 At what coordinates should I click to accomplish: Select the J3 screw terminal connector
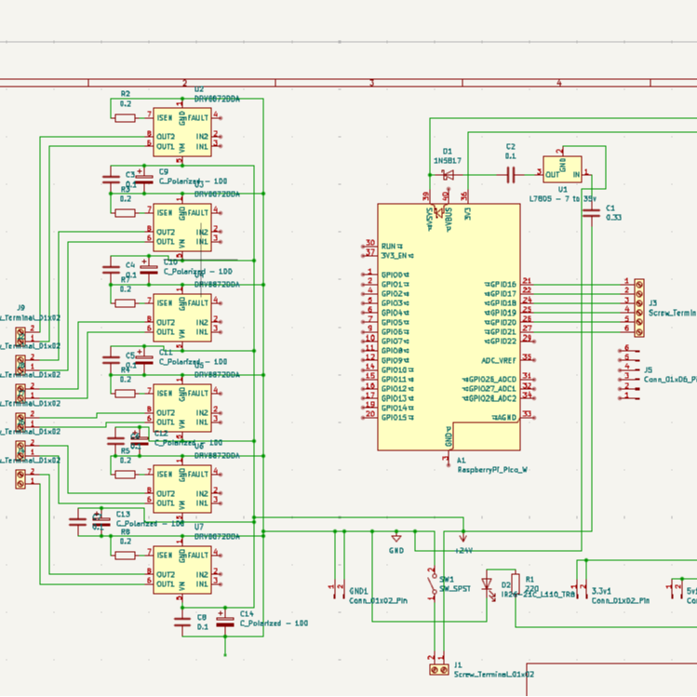pos(639,308)
